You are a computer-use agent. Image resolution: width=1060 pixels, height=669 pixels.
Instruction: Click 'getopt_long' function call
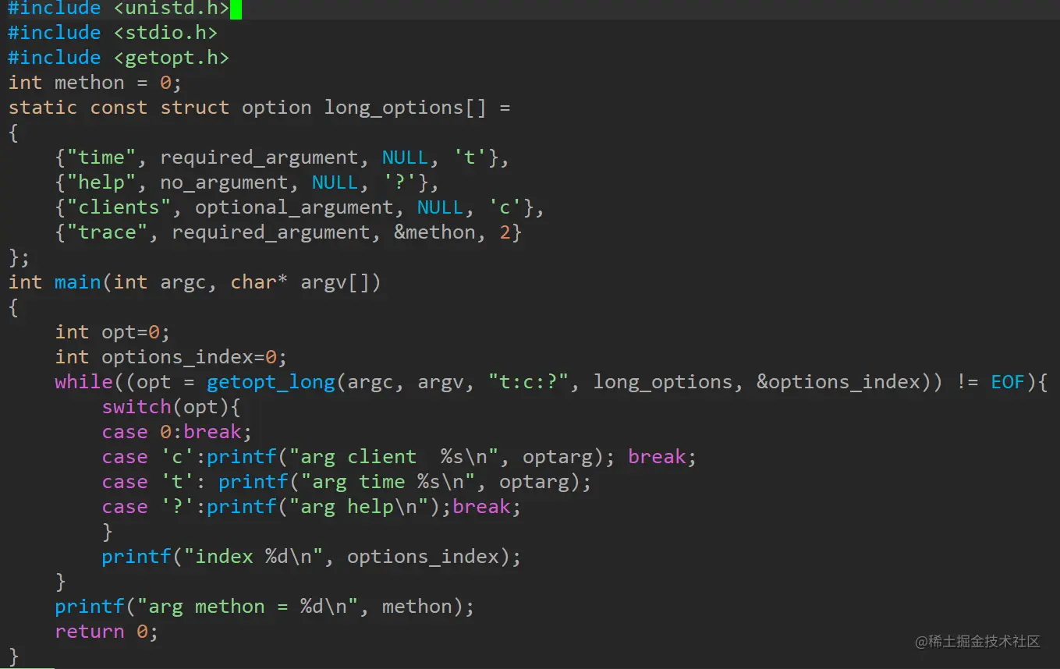pos(271,382)
